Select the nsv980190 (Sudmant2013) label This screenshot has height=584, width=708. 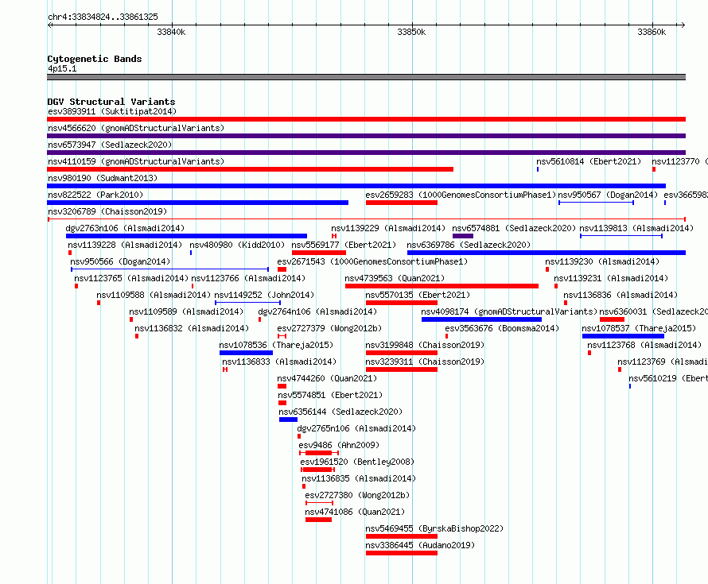click(x=103, y=178)
